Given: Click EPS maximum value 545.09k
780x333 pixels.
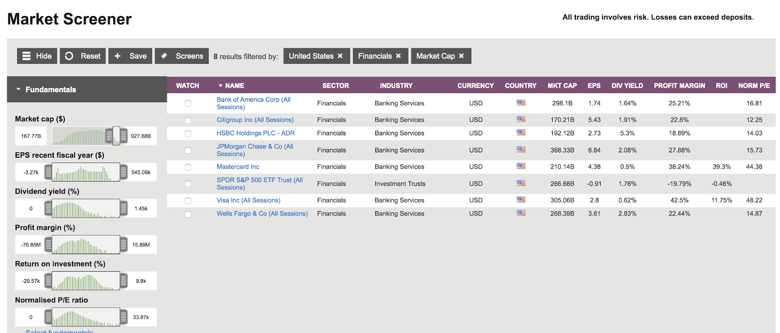Looking at the screenshot, I should pos(141,172).
